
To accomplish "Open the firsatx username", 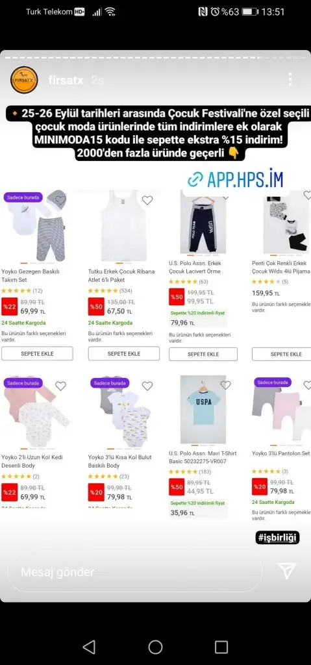I will click(66, 80).
